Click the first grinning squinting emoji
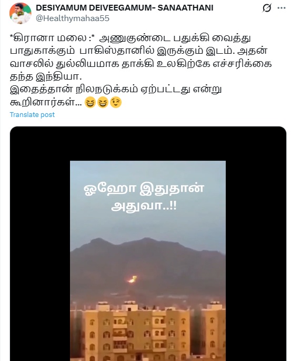 tap(90, 102)
